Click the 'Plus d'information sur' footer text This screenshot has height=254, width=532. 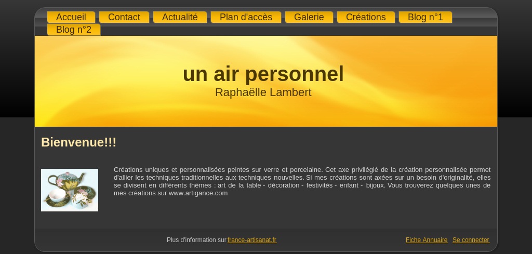[x=196, y=240]
